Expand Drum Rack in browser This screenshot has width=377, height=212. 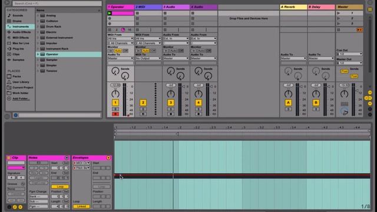pyautogui.click(x=38, y=26)
